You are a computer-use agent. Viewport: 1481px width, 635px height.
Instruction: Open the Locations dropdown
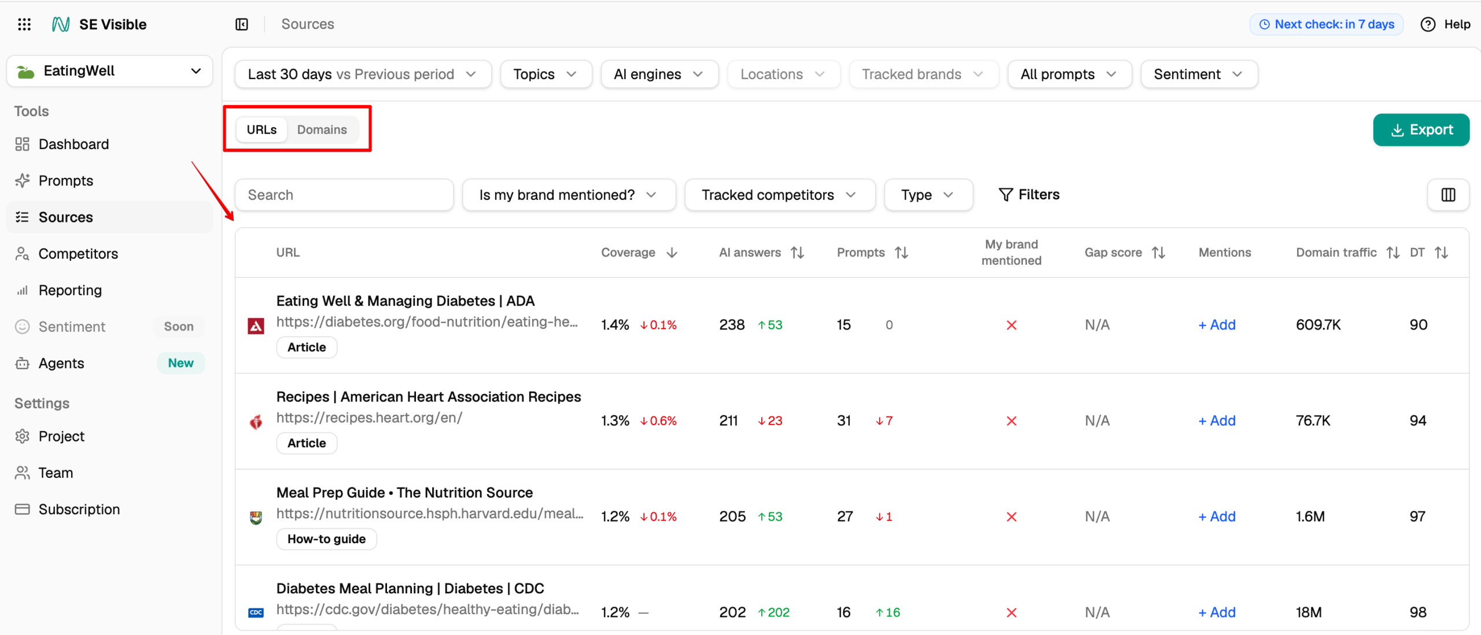tap(783, 74)
